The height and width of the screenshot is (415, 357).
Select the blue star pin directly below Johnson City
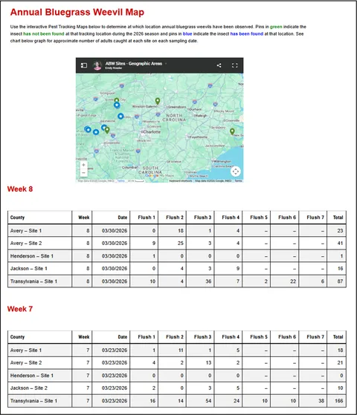(117, 105)
